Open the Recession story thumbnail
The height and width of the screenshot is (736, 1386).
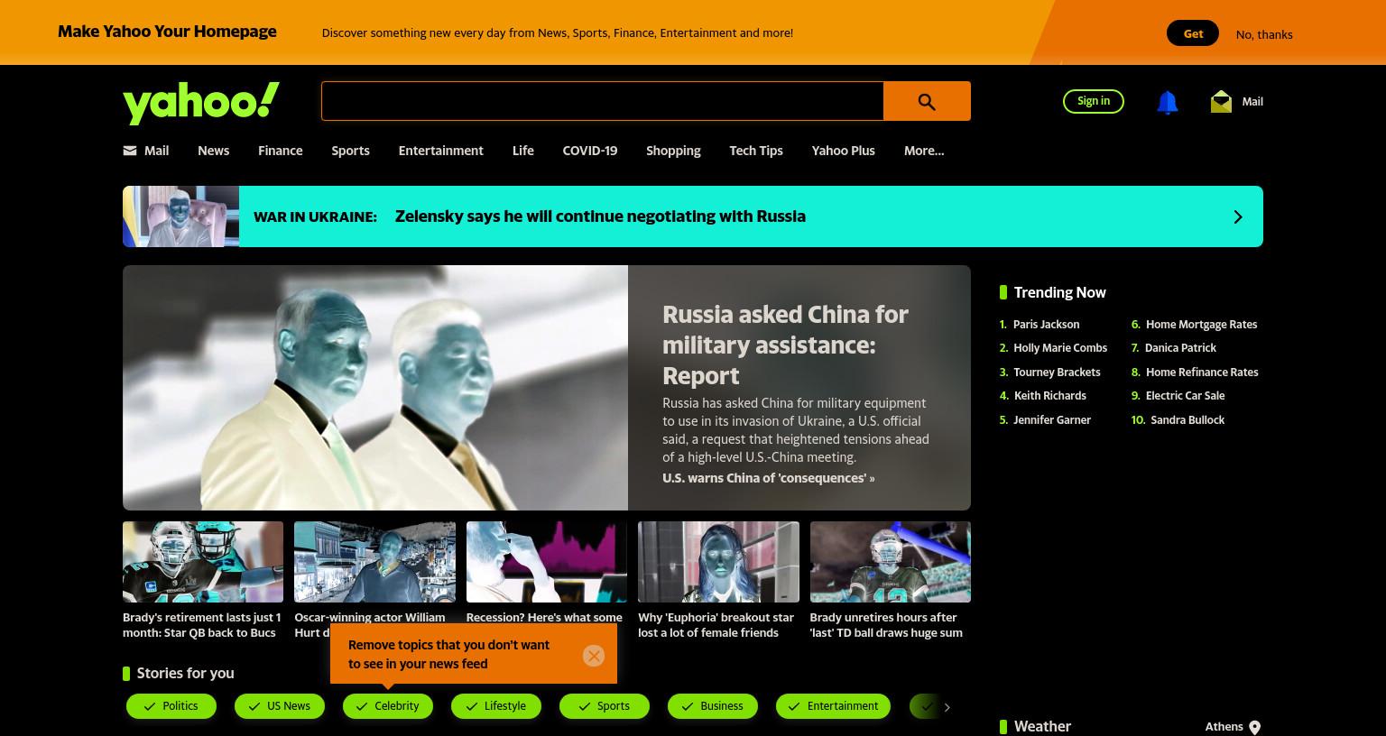coord(547,562)
